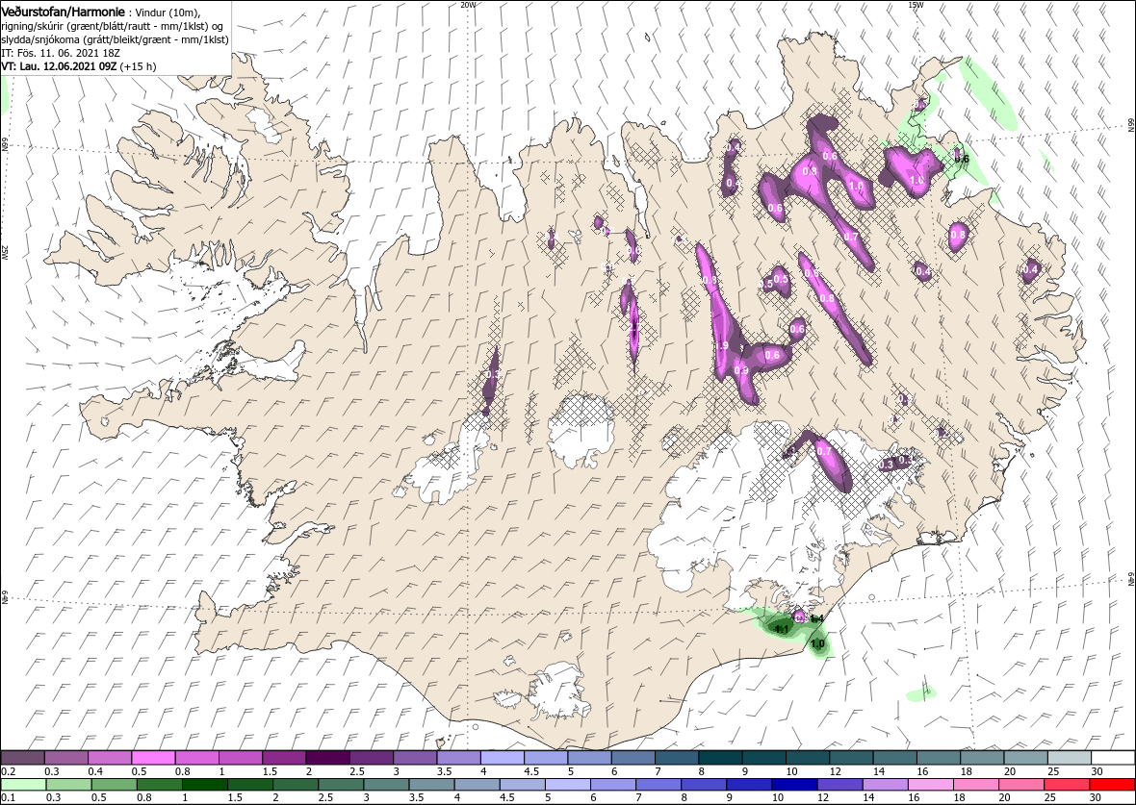The width and height of the screenshot is (1136, 805).
Task: Pick the lower legend swatch labeled 0.5
Action: point(115,785)
